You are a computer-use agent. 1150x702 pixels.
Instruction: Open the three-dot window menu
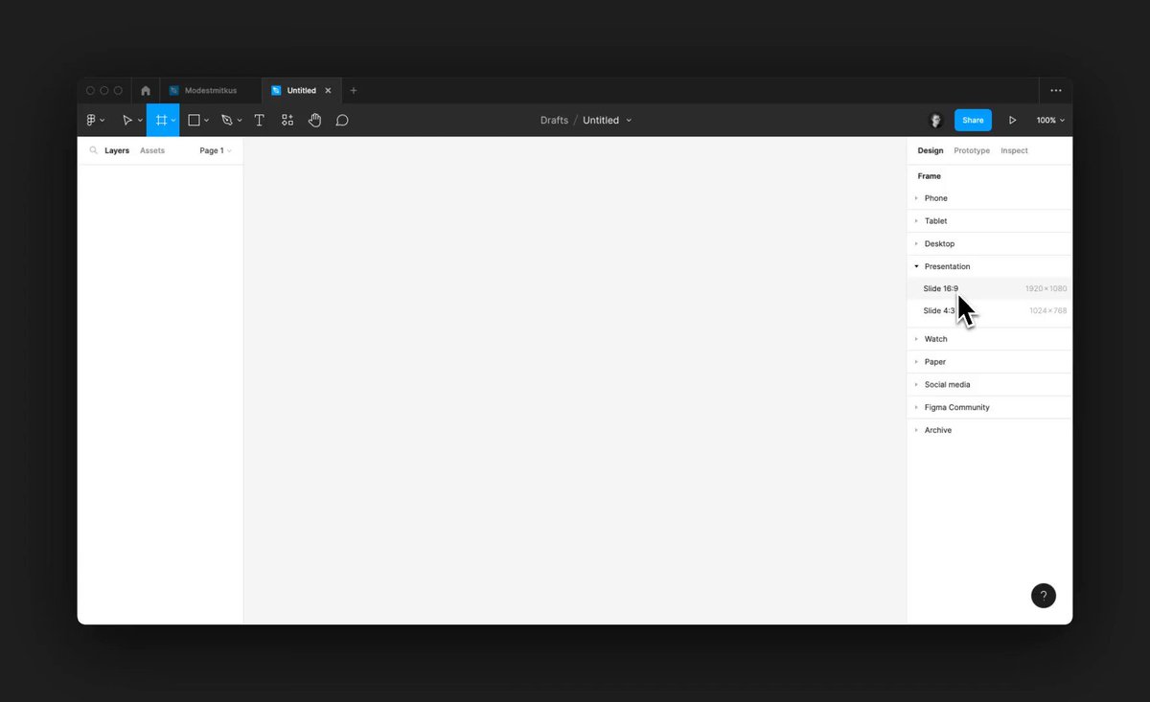pyautogui.click(x=1056, y=91)
